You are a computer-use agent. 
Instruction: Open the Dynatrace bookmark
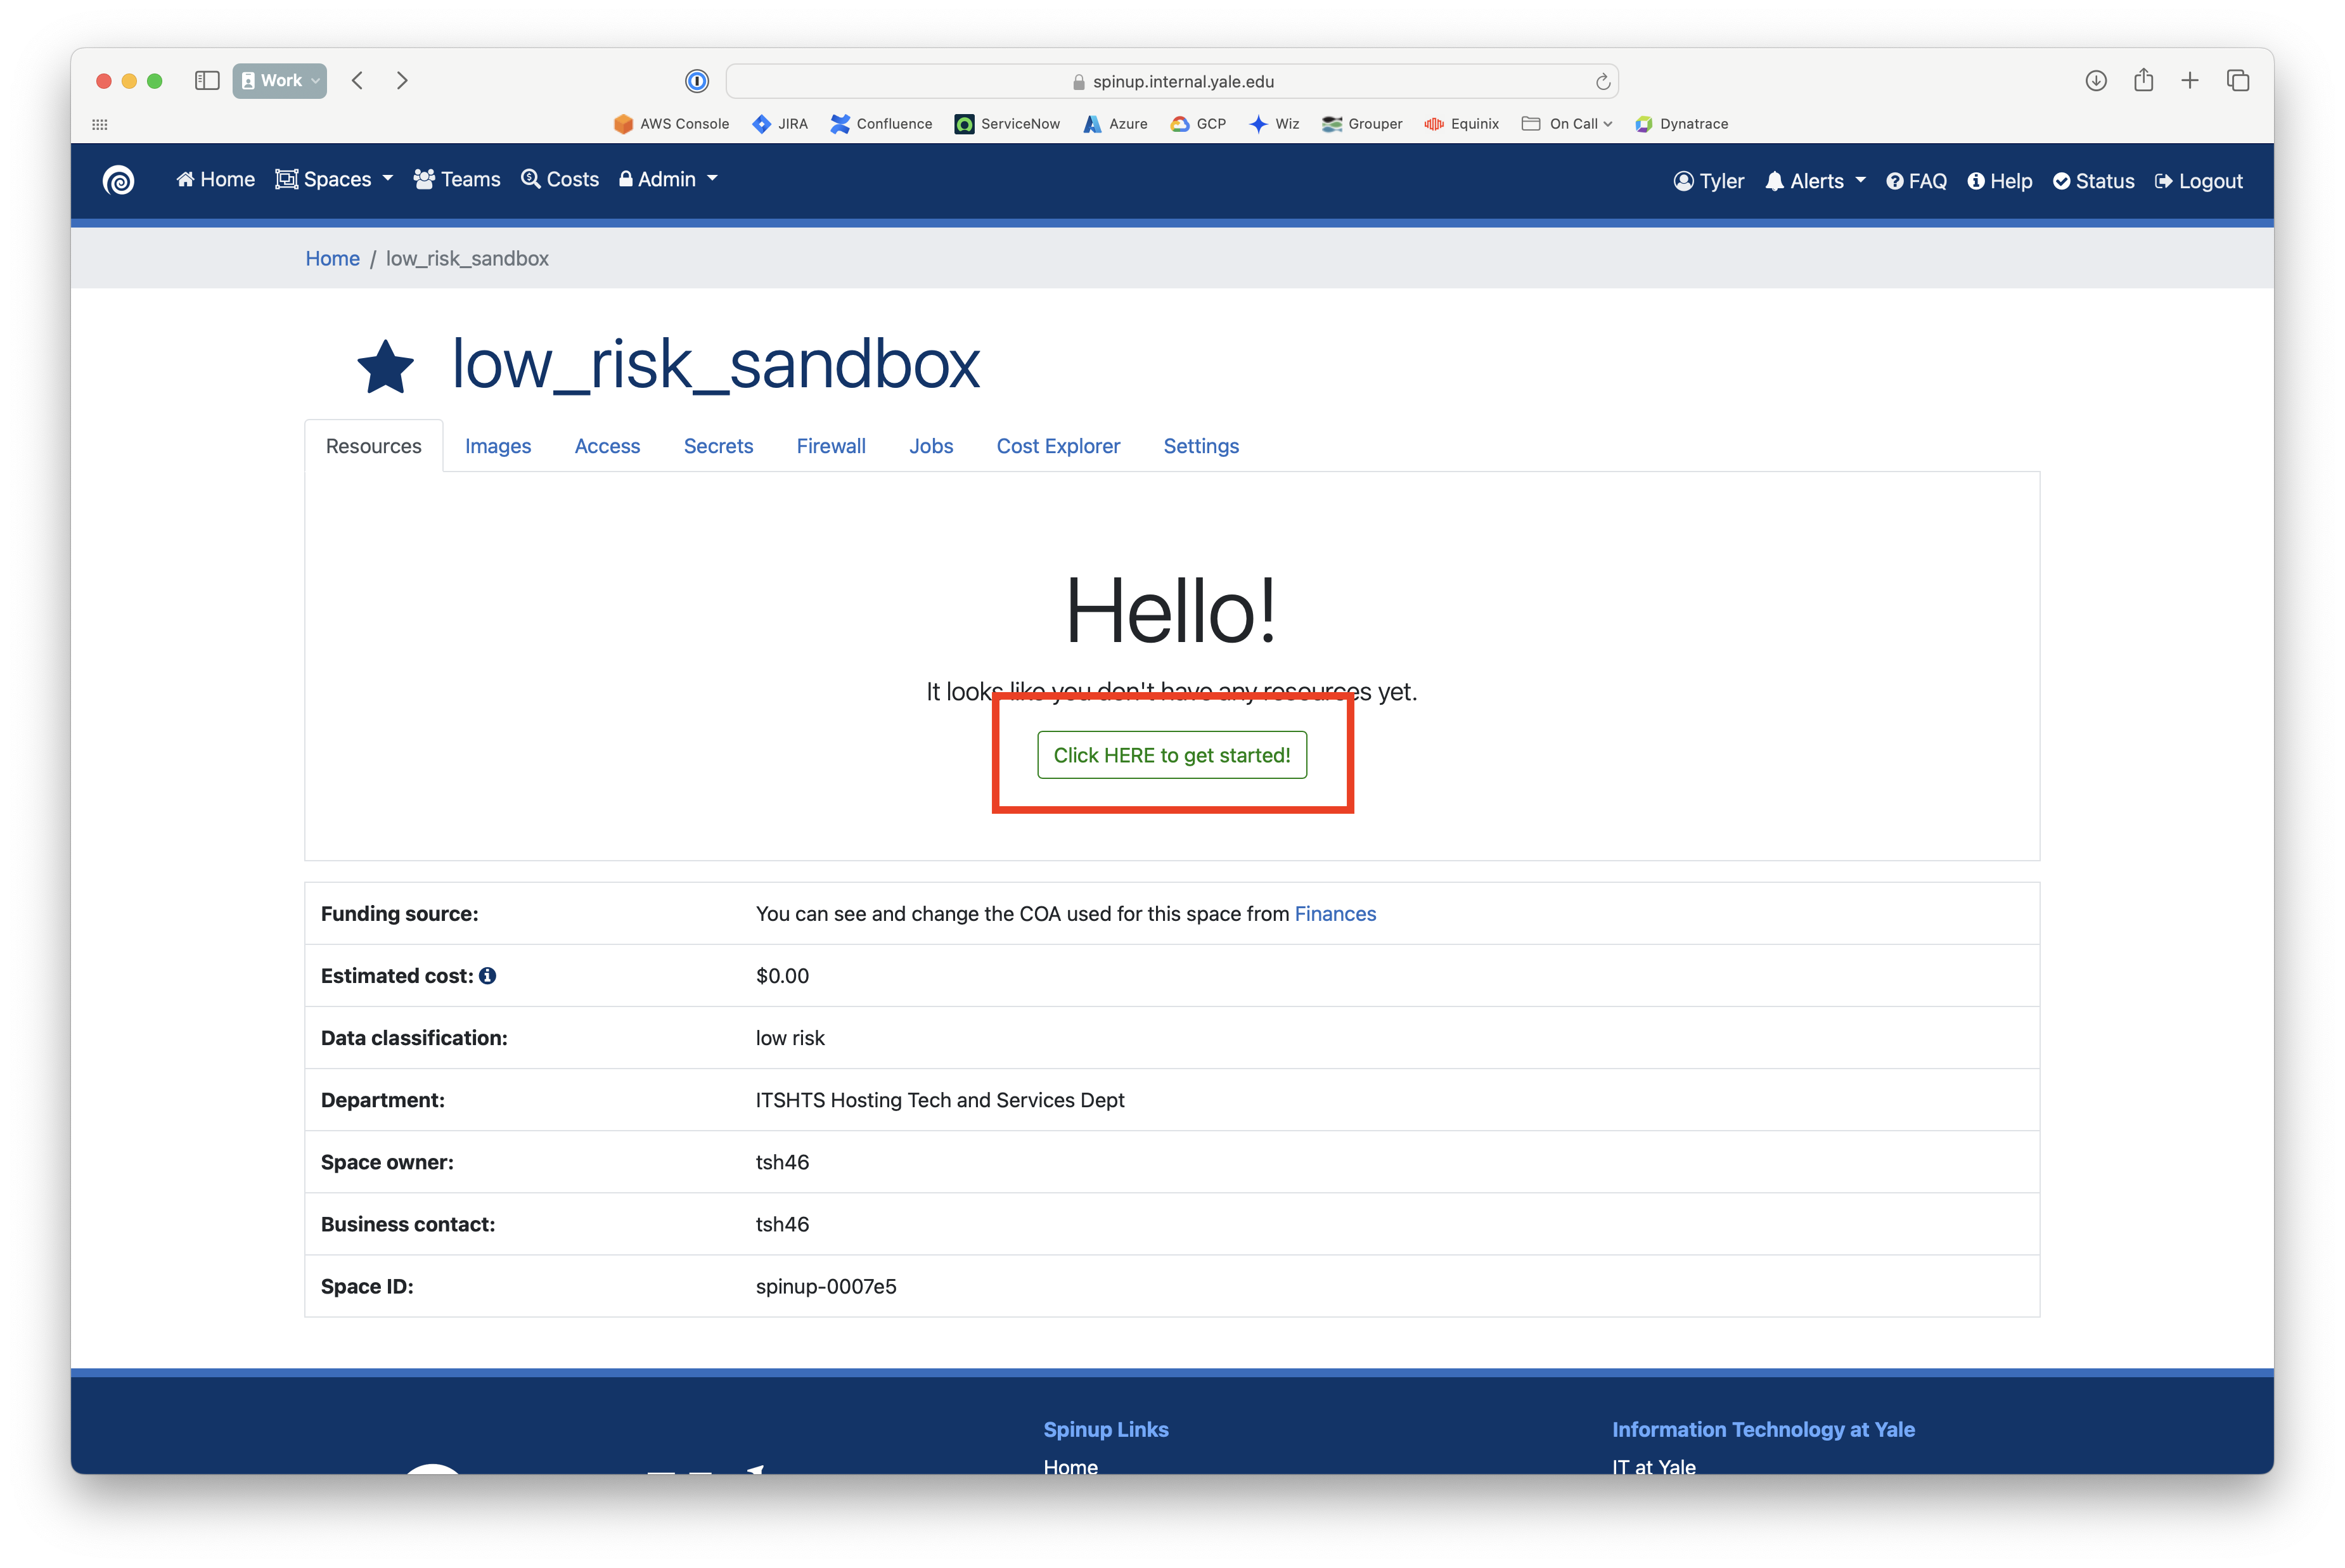(1681, 124)
